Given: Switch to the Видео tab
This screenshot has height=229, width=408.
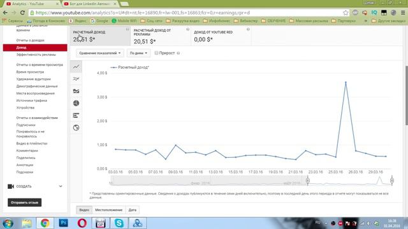Looking at the screenshot, I should tap(84, 210).
